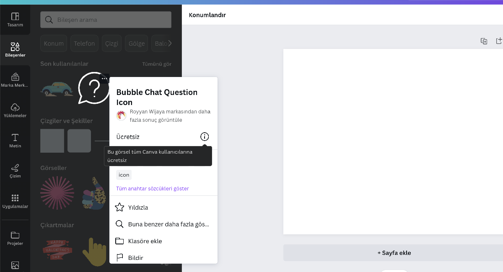The image size is (503, 272).
Task: Click the three-dot more options button
Action: tap(104, 79)
